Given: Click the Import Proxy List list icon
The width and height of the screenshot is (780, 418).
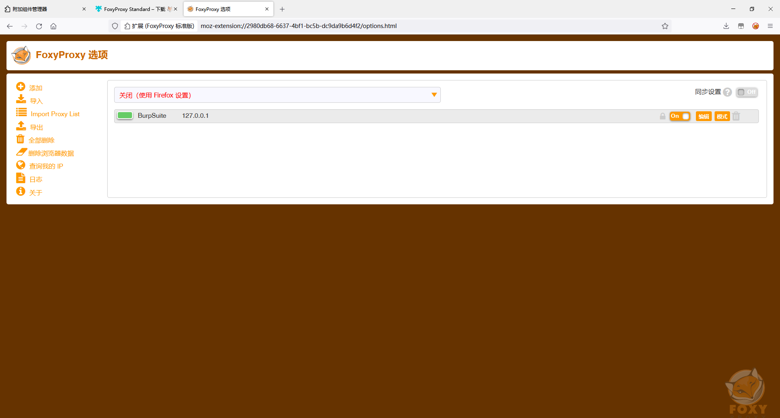Looking at the screenshot, I should coord(22,113).
